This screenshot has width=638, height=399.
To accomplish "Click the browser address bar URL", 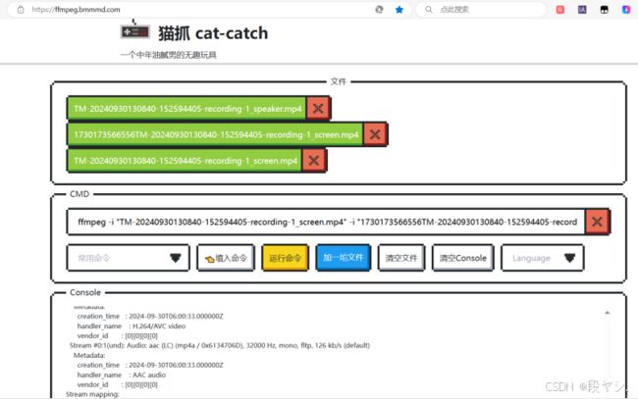I will (x=77, y=10).
